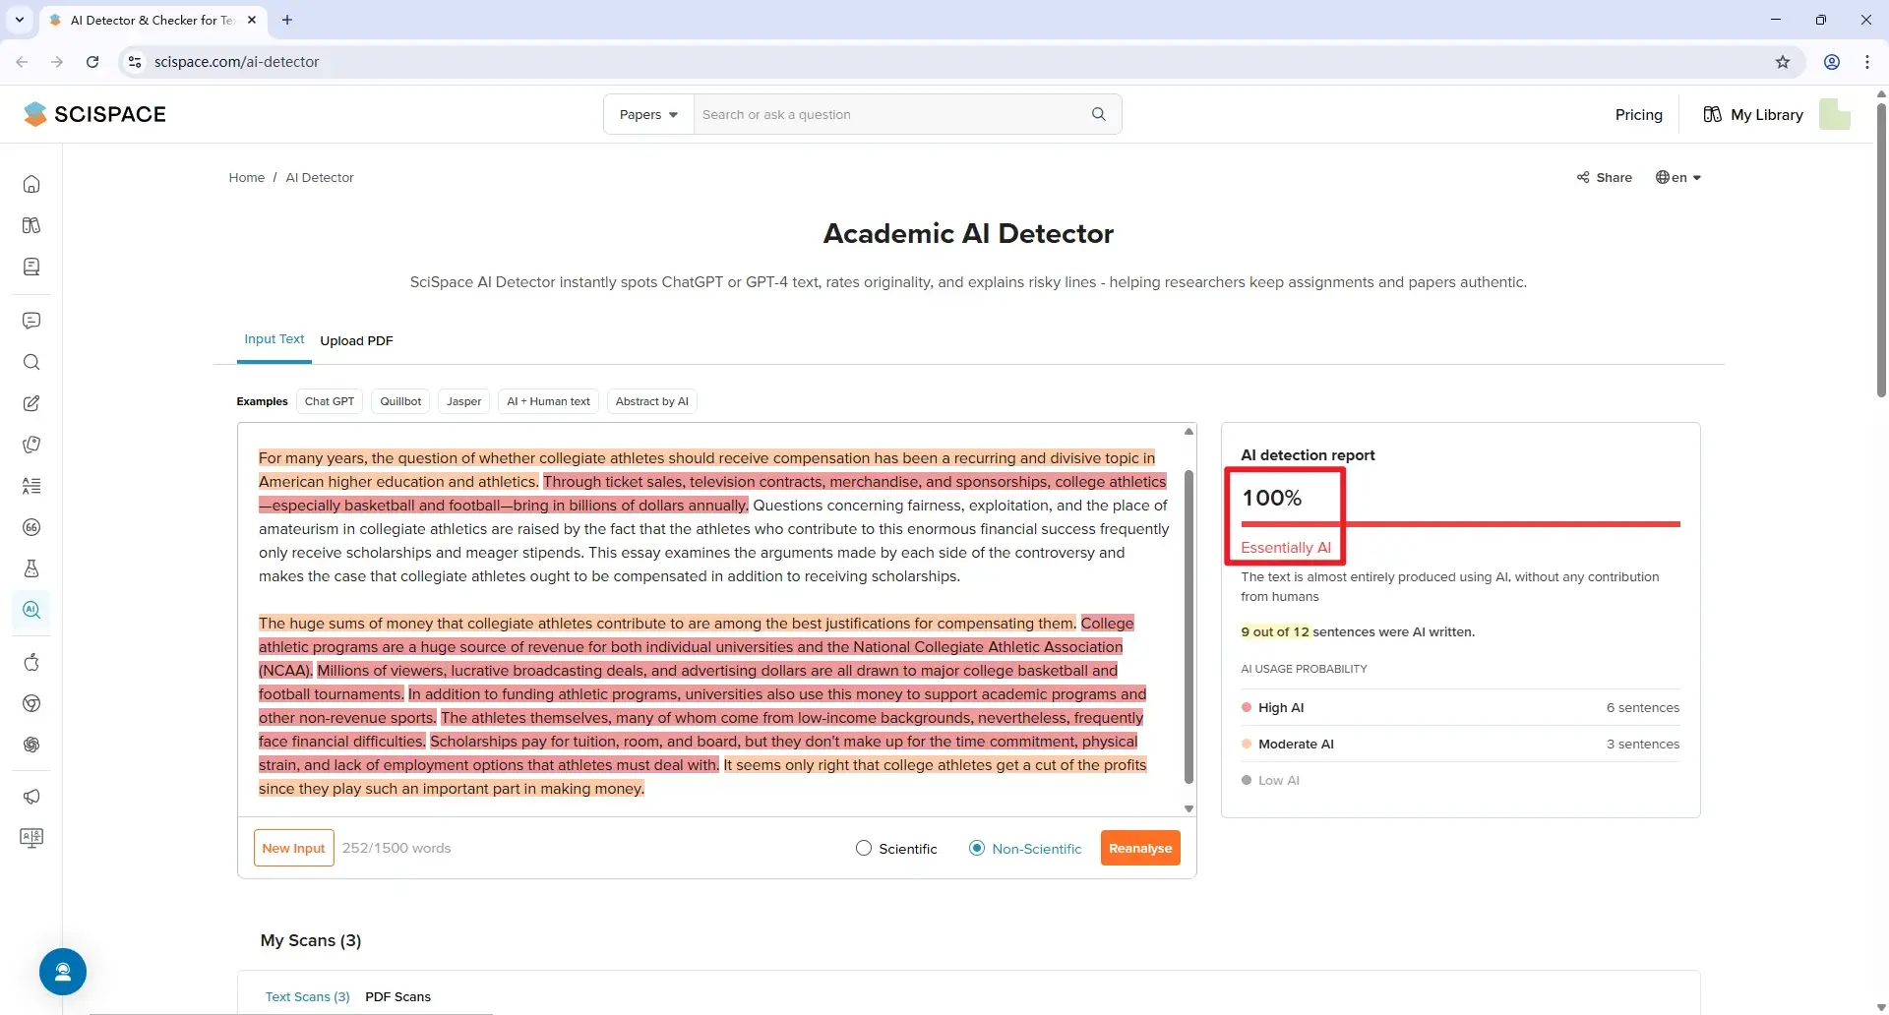Open the Chrome tab search dropdown

19,20
